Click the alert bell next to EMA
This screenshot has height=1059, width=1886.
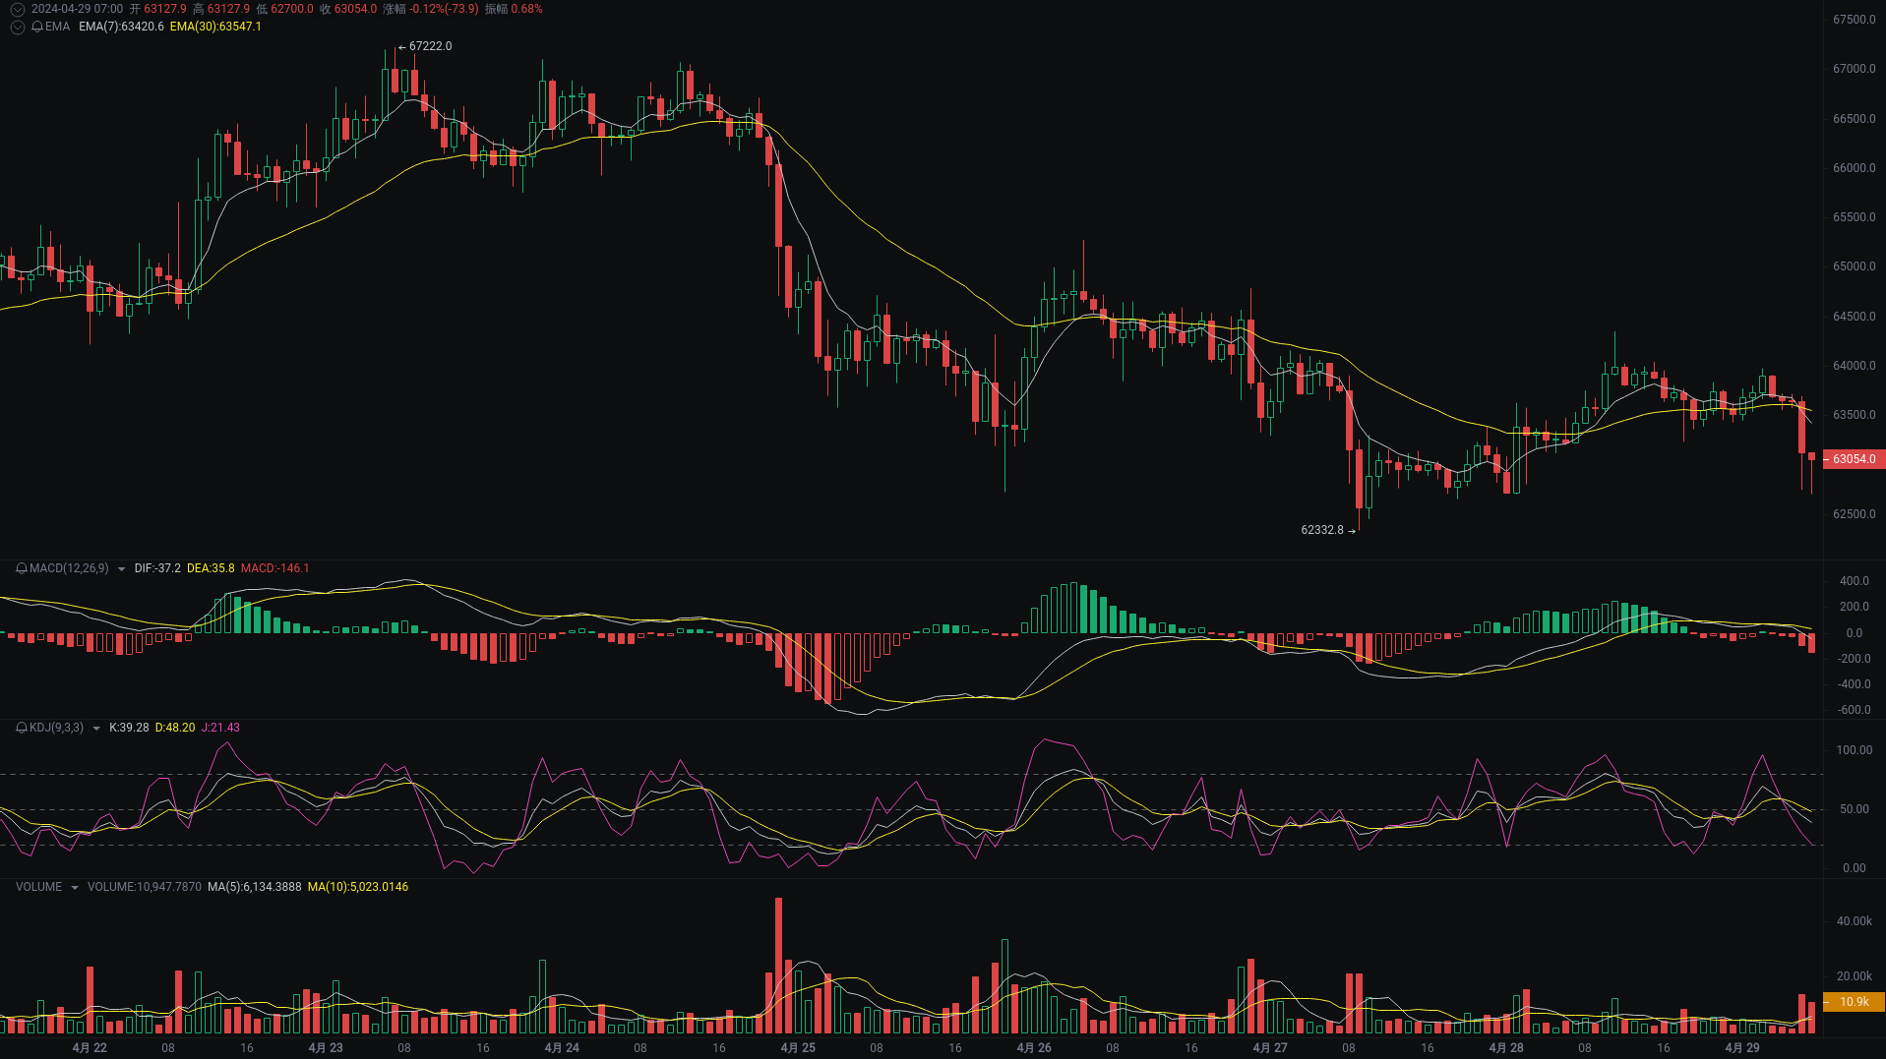point(37,27)
